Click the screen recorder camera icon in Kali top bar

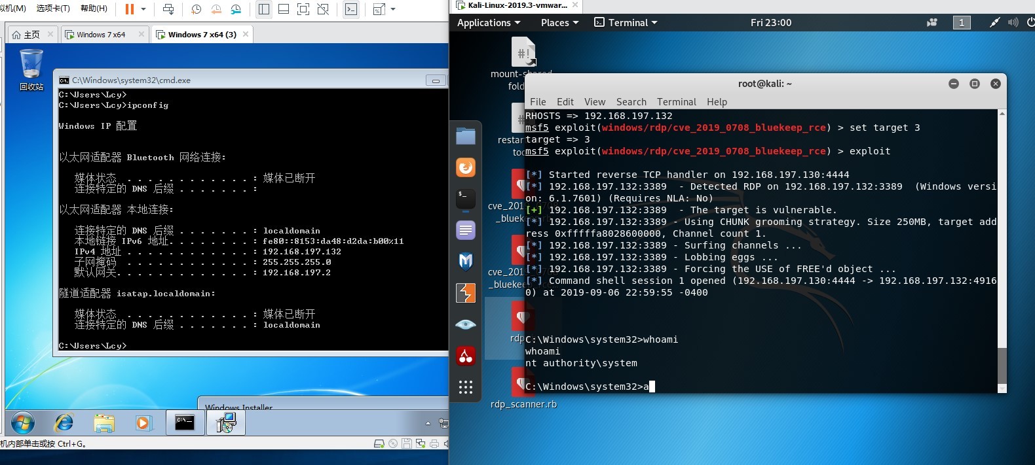click(932, 23)
